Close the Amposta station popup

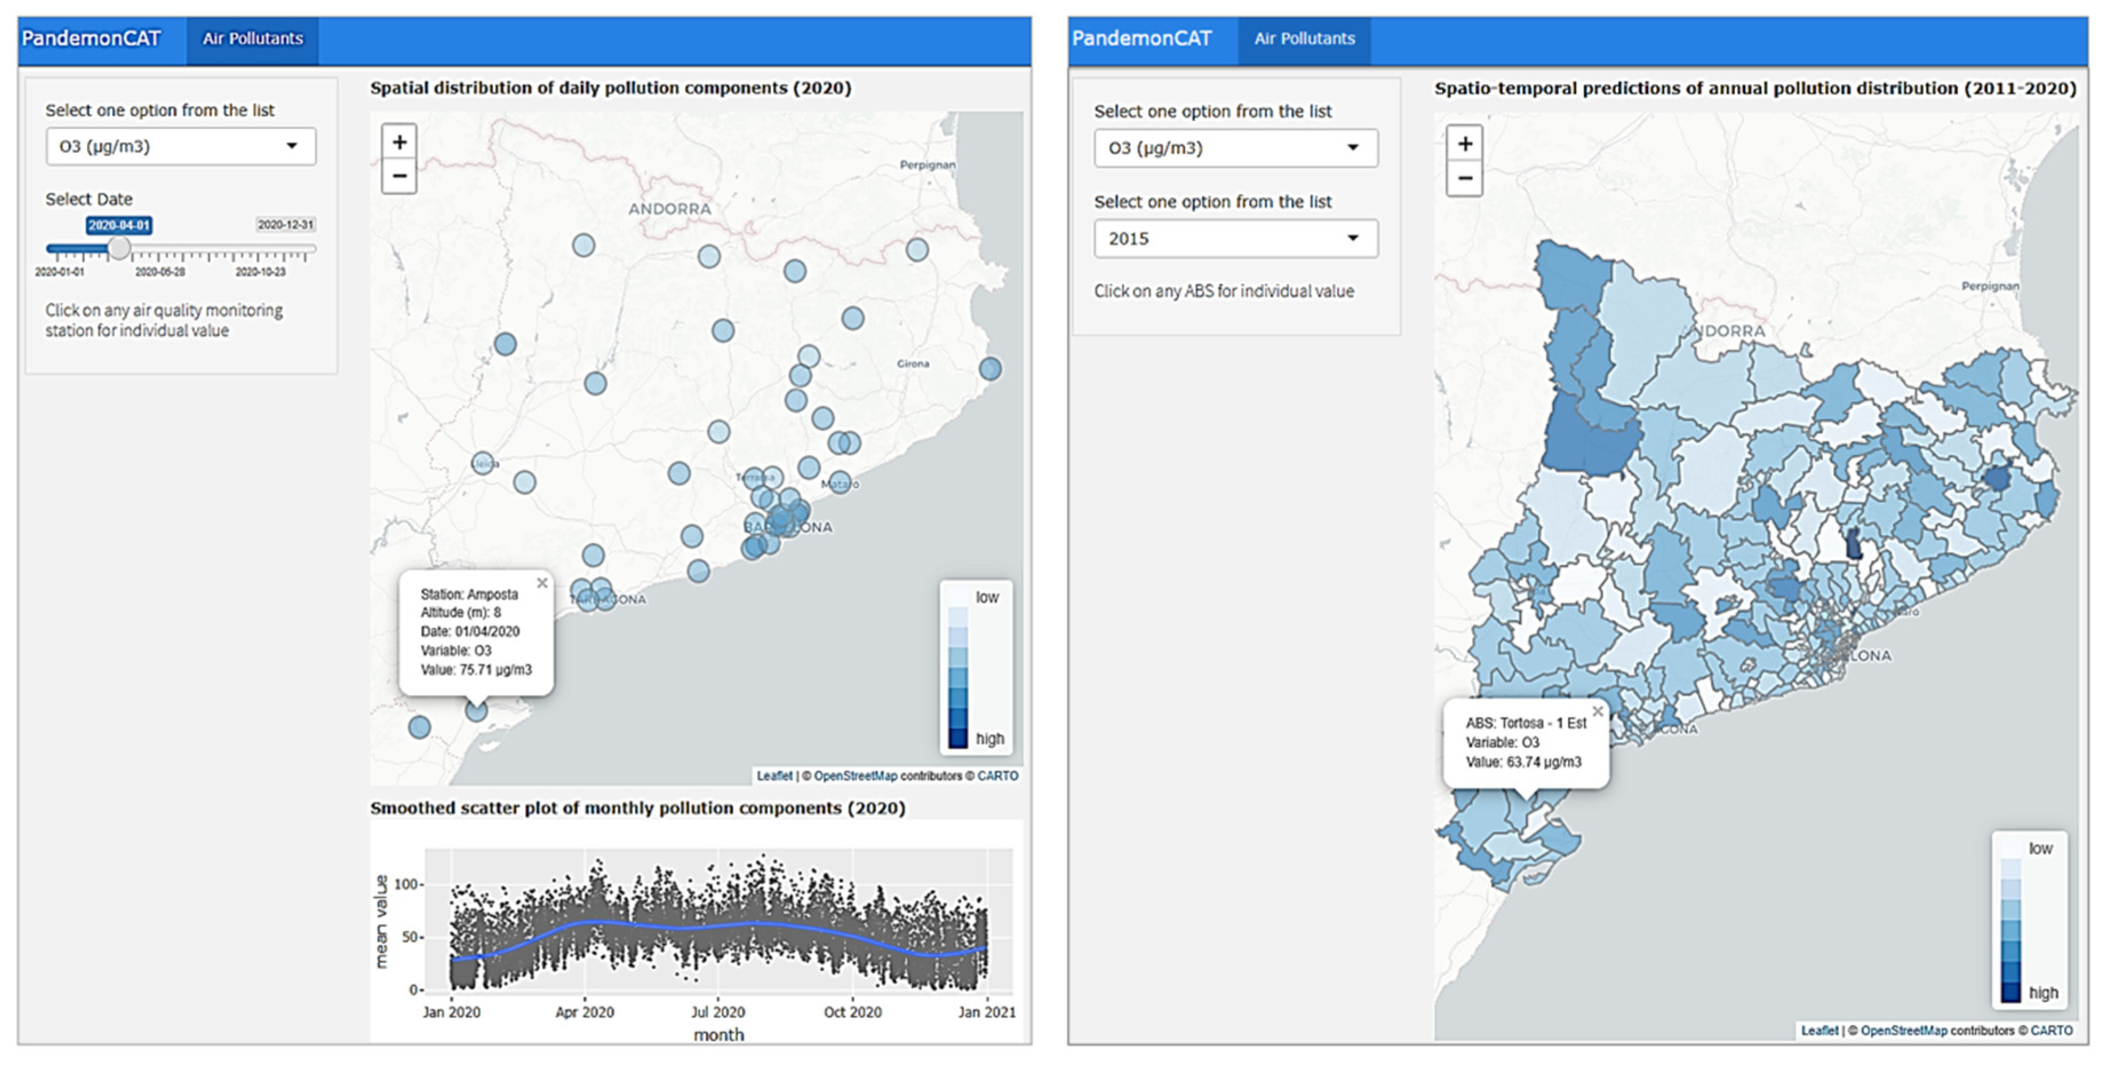coord(542,583)
